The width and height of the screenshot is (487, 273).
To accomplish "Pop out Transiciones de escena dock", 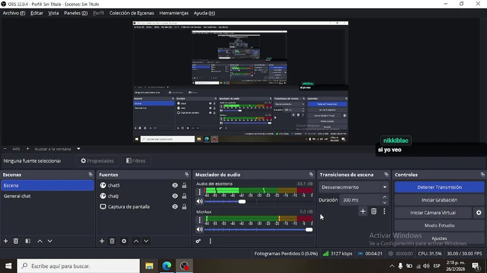I will point(386,174).
